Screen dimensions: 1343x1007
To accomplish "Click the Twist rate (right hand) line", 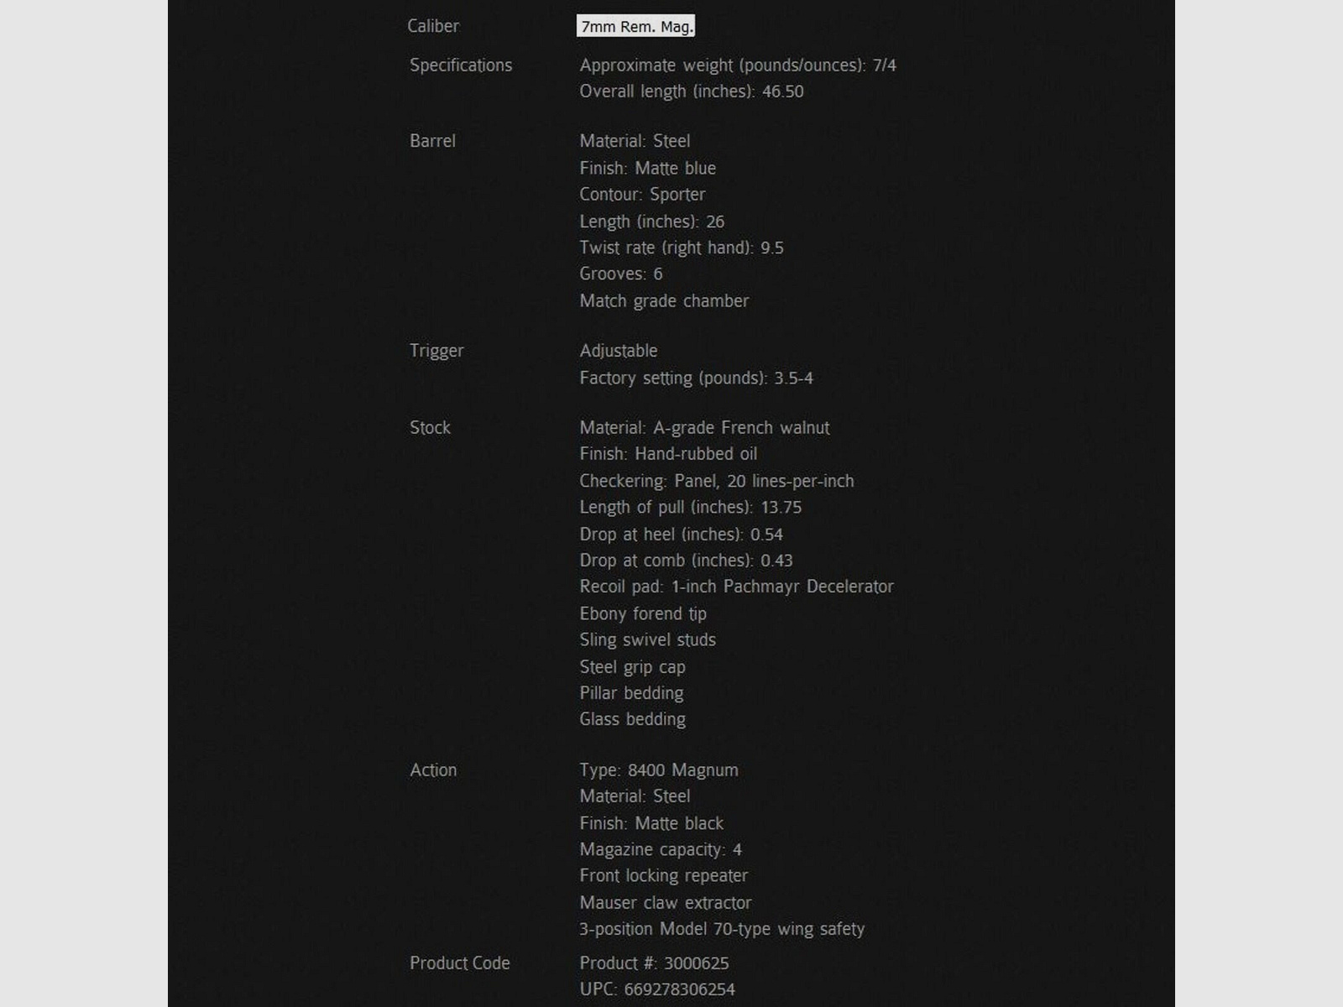I will (x=682, y=248).
